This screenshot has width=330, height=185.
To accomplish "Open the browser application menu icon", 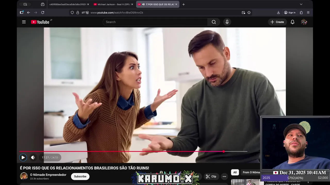I will point(308,13).
